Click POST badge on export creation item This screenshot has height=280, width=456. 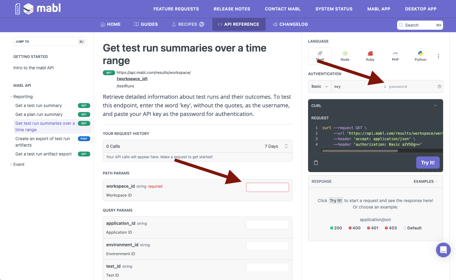point(84,139)
